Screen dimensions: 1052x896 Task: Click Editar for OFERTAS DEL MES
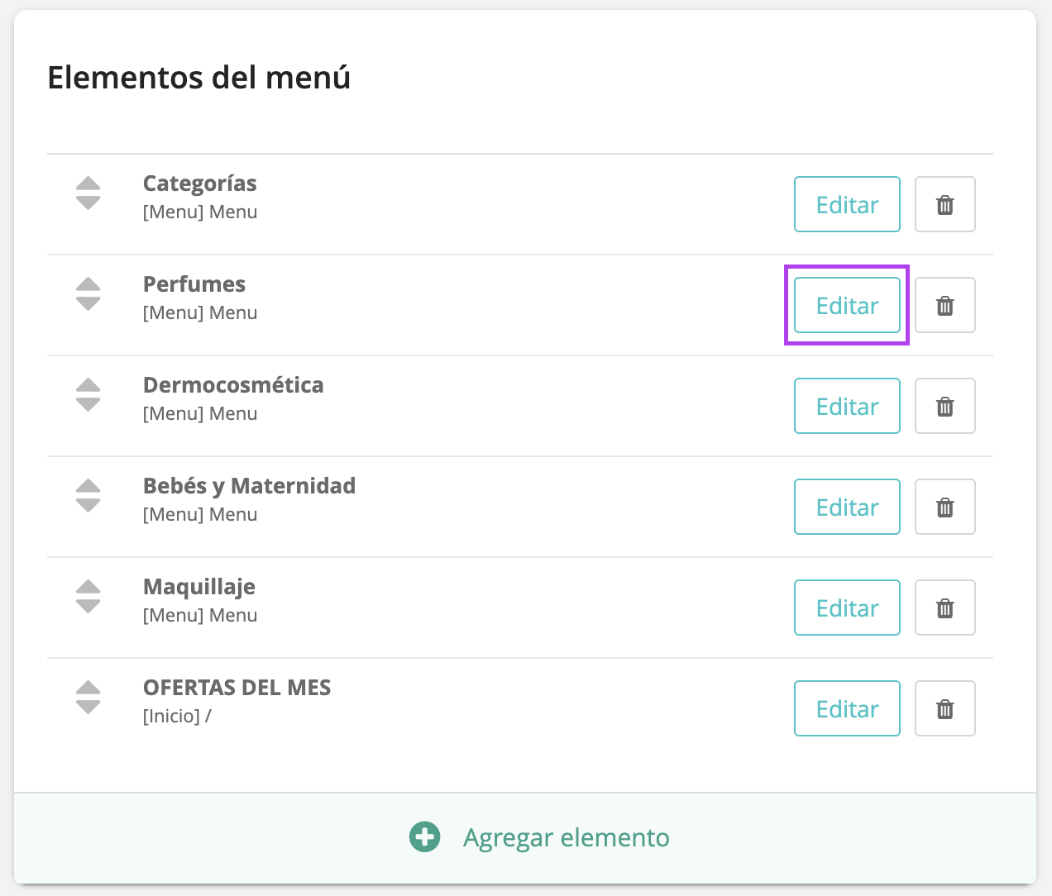pos(847,708)
